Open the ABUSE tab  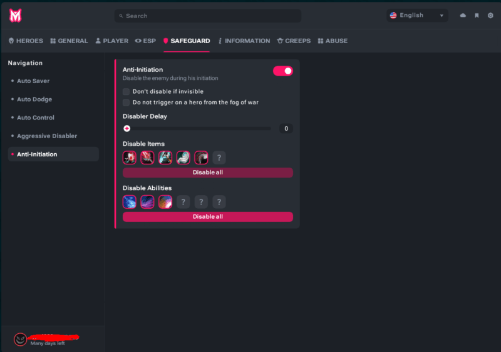coord(333,41)
